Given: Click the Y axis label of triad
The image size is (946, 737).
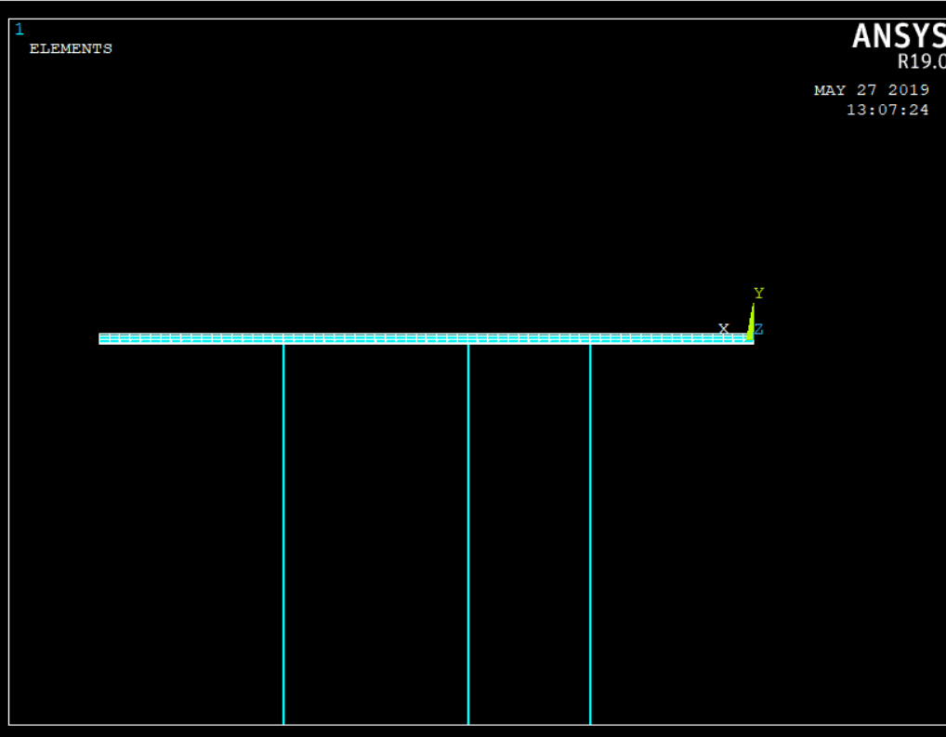Looking at the screenshot, I should click(x=759, y=294).
